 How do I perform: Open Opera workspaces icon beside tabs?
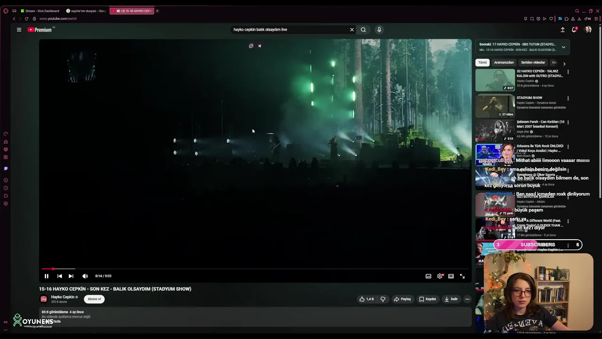pyautogui.click(x=14, y=11)
